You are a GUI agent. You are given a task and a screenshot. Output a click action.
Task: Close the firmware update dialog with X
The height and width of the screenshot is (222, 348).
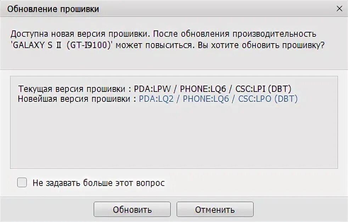339,8
